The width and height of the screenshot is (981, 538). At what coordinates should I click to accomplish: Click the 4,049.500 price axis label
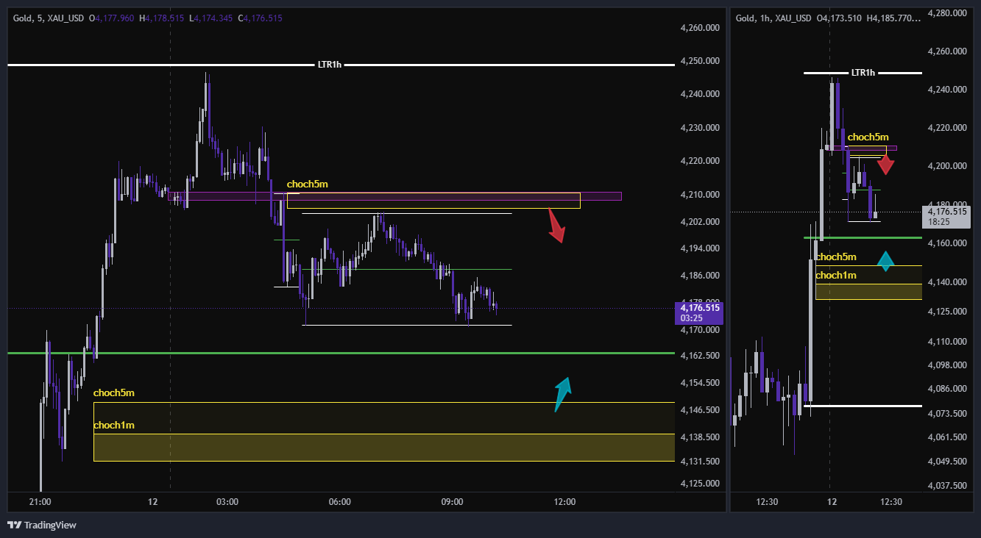(x=946, y=462)
